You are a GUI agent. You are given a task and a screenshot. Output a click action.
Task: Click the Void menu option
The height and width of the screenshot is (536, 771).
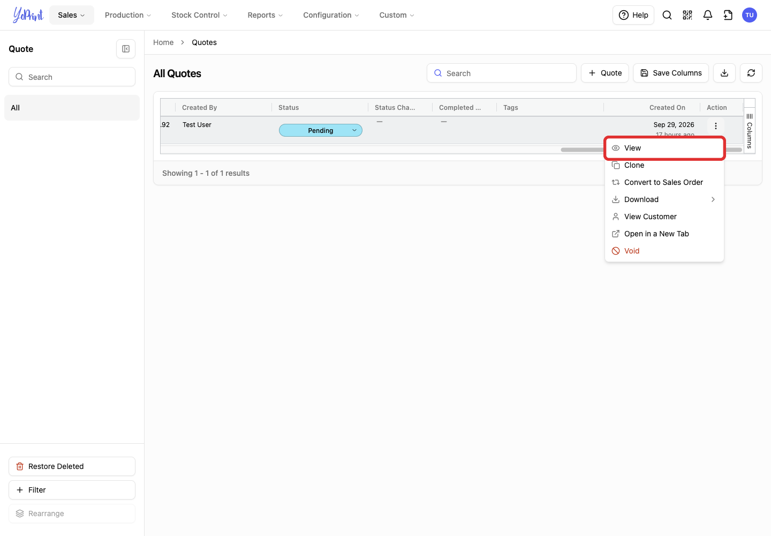coord(664,251)
